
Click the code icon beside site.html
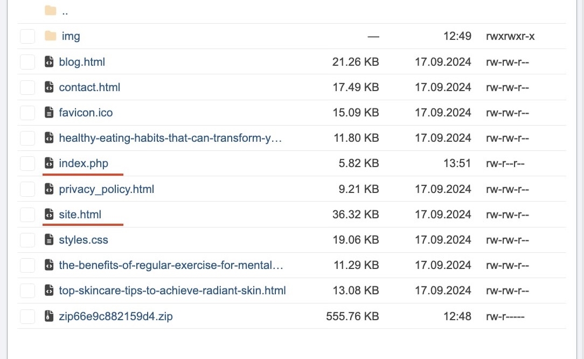click(x=49, y=215)
